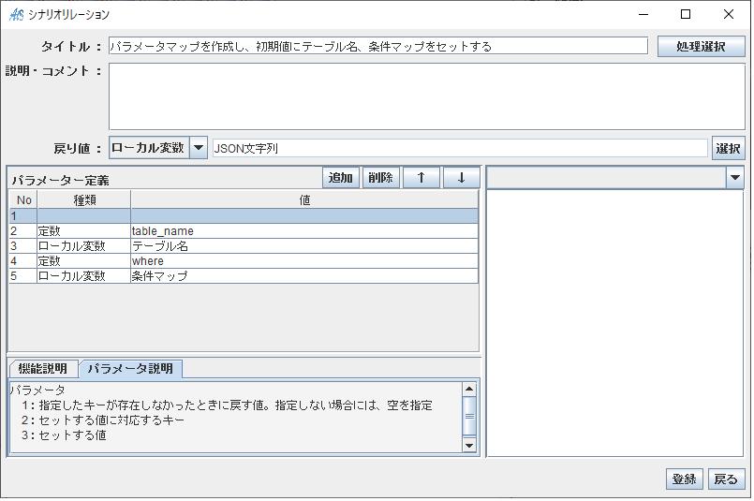Click the 戻る button
Viewport: 754px width, 501px height.
point(726,479)
